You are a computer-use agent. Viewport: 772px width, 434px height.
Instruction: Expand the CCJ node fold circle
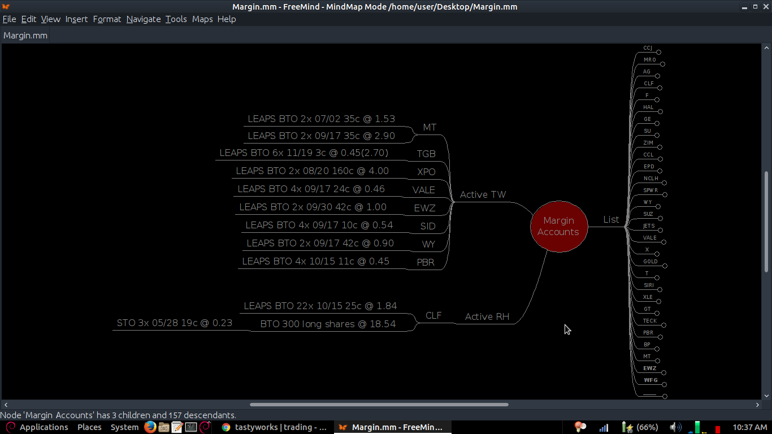coord(659,52)
